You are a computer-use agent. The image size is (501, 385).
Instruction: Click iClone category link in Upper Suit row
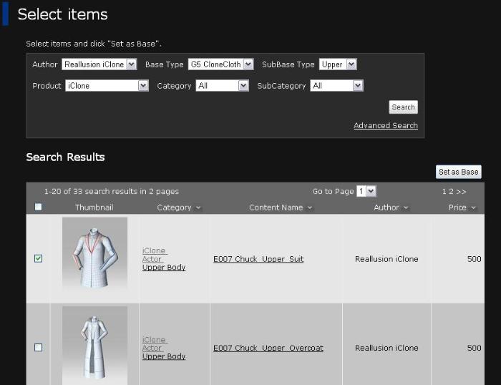155,250
